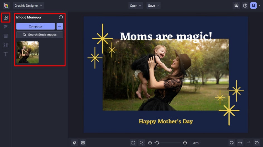Click the collapse zoom-to-fit icon
The height and width of the screenshot is (147, 263).
142,143
